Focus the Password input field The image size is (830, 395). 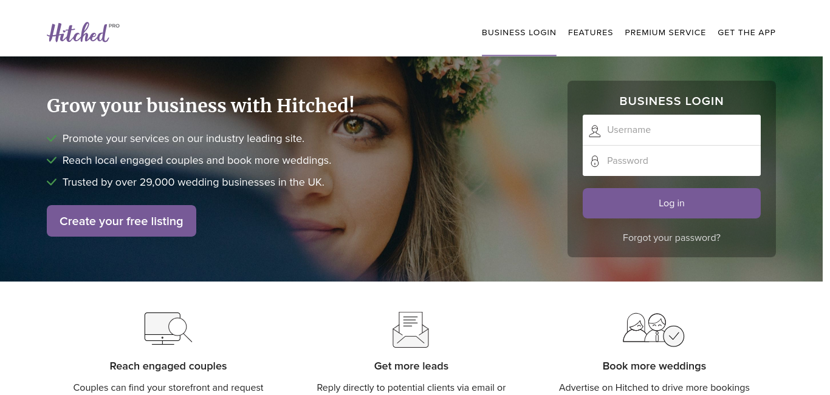[x=671, y=161]
